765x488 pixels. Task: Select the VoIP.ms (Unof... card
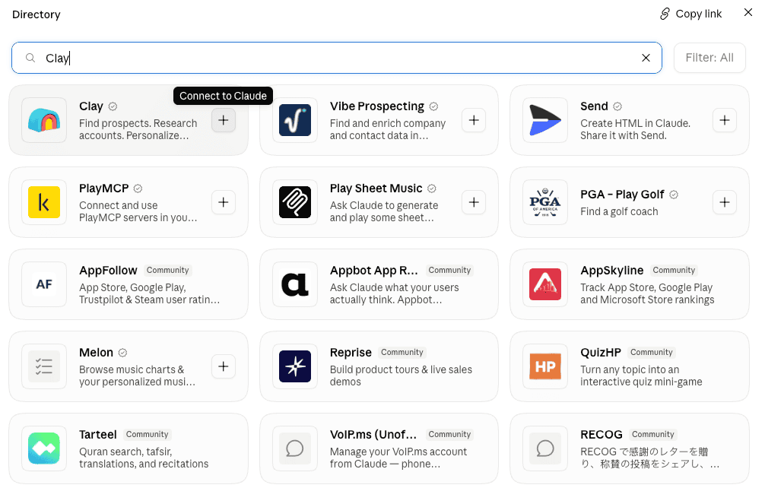coord(379,448)
